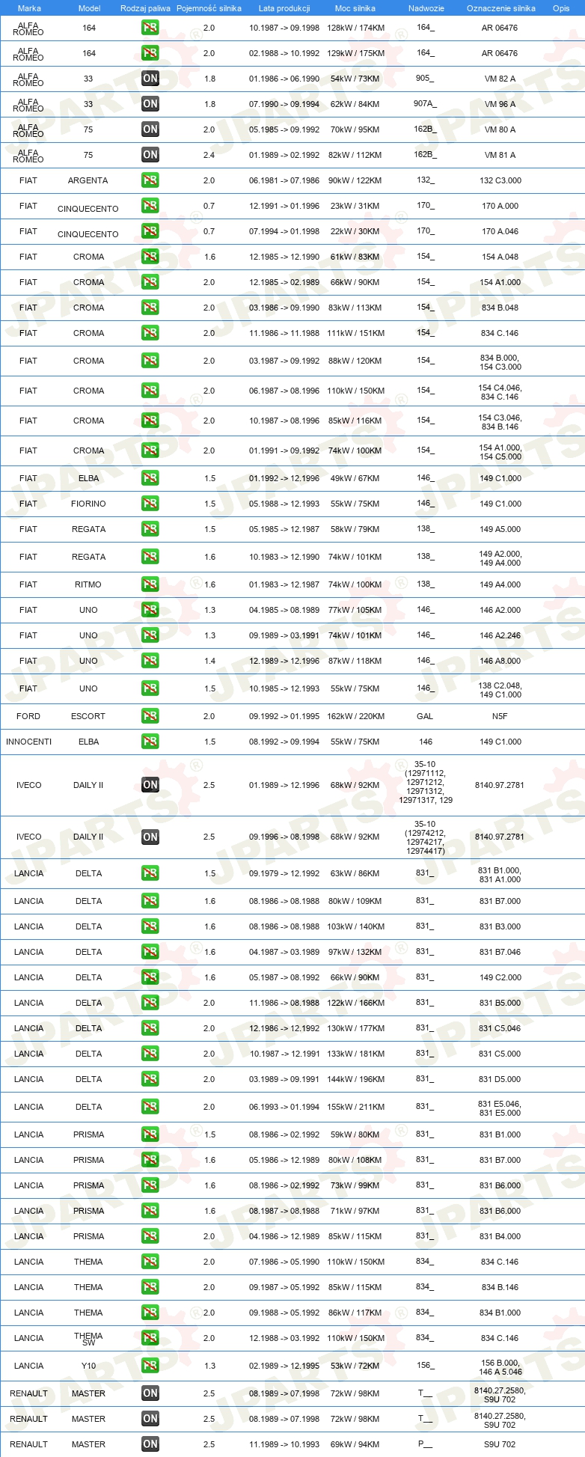The image size is (585, 1457).
Task: Select engine code 149 C2.000
Action: point(500,977)
